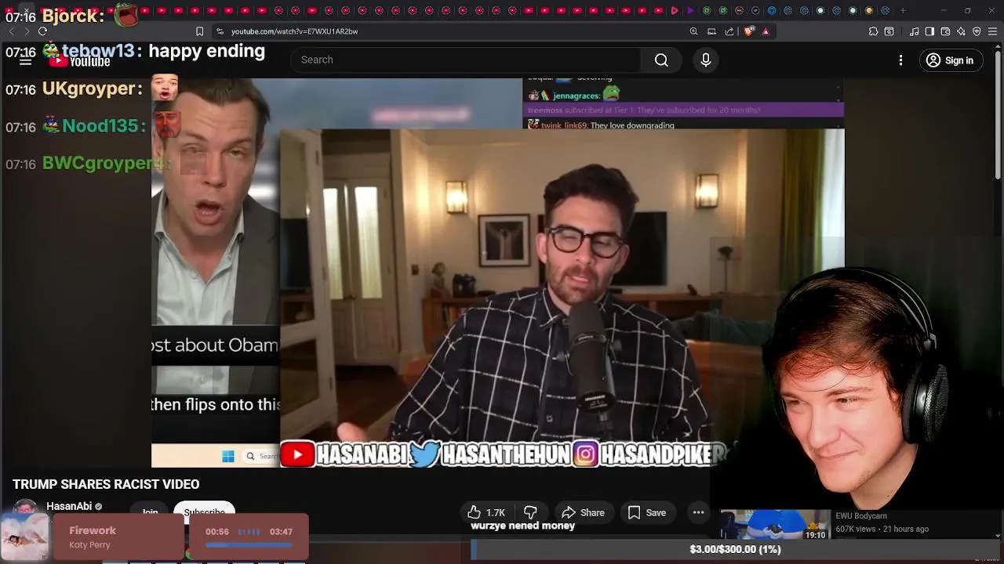Open Brave VPN shield icon
The height and width of the screenshot is (564, 1004).
pyautogui.click(x=977, y=31)
